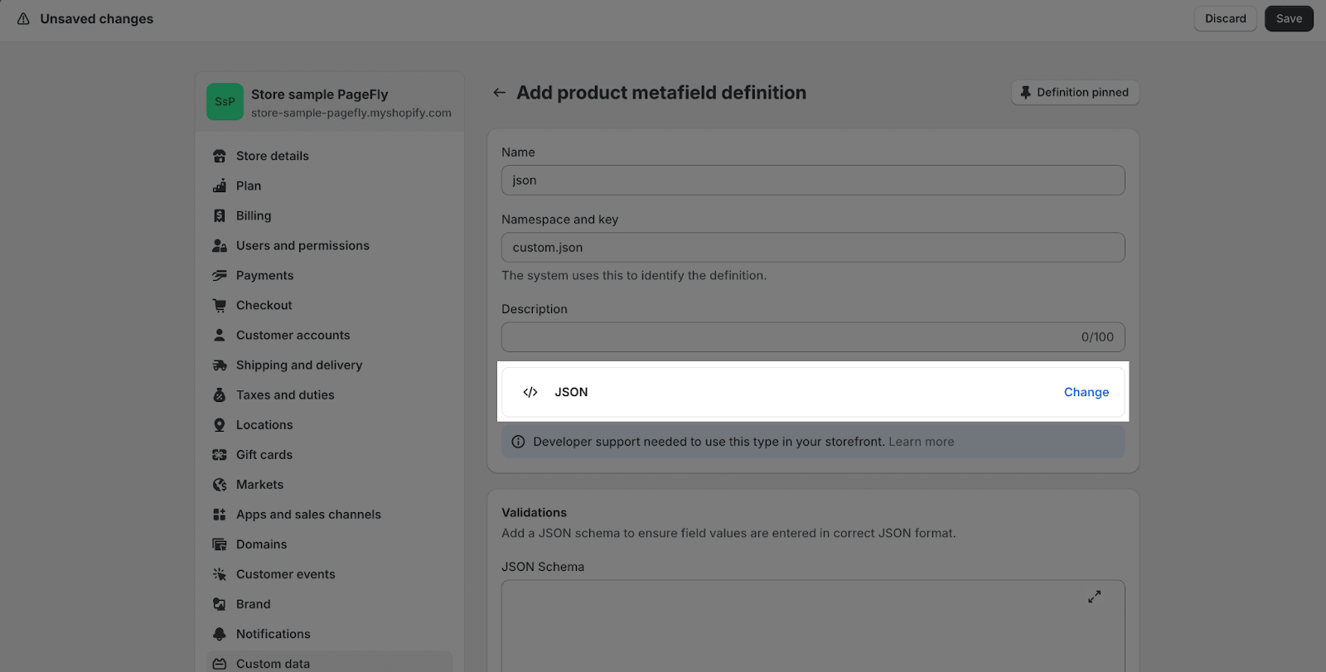Click the Store sample PageFly name
Screen dimensions: 1326x672
[x=319, y=94]
